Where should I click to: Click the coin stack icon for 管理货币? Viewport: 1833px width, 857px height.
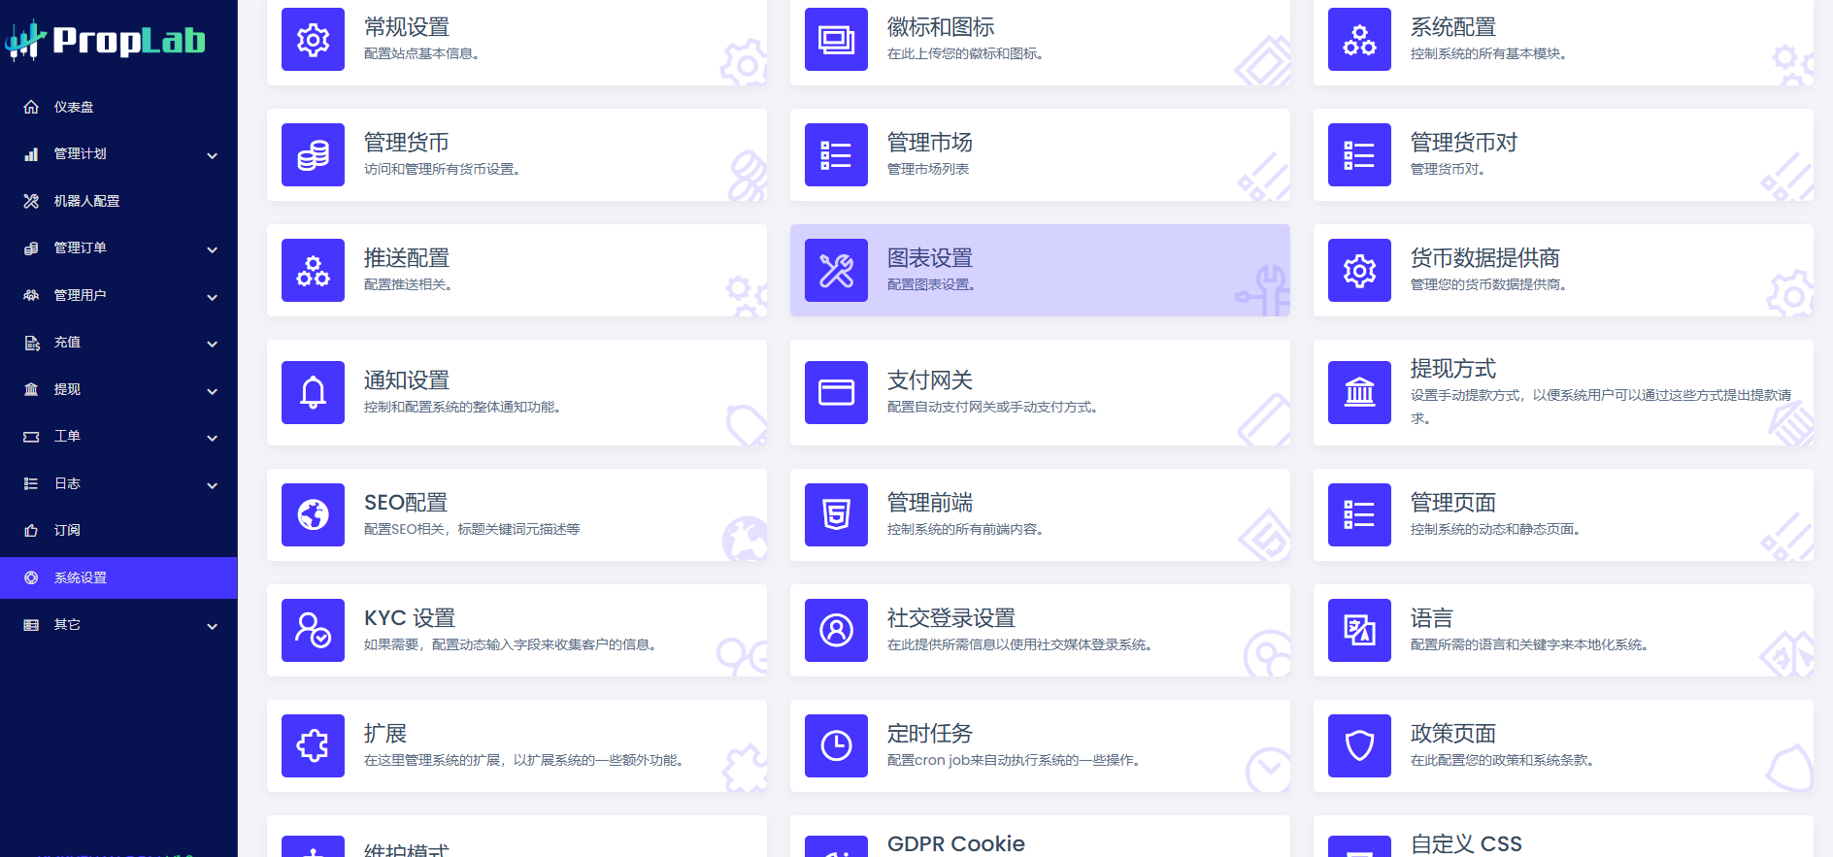(313, 155)
